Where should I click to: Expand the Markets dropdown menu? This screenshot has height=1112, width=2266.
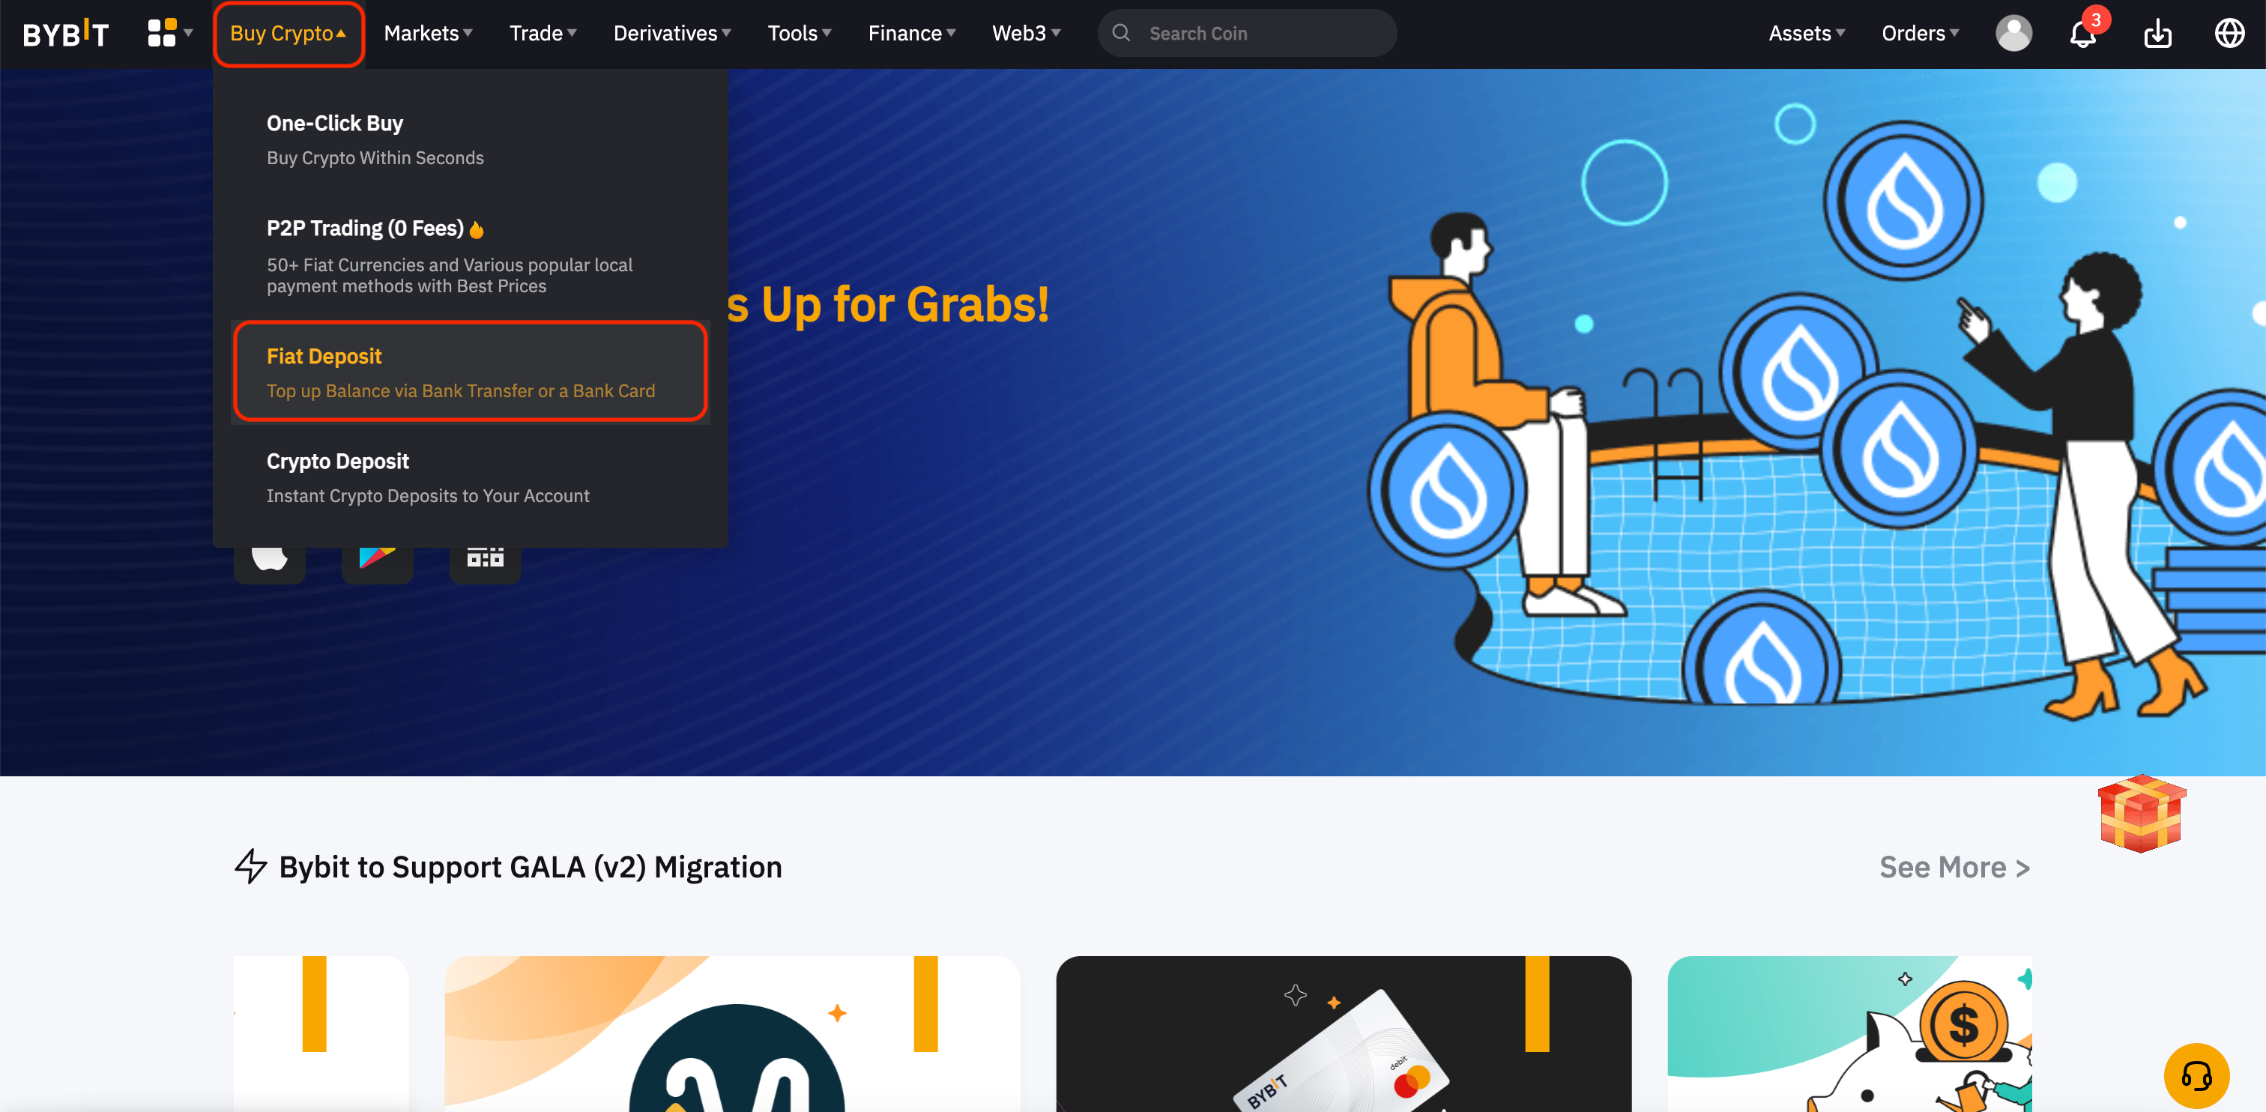(x=428, y=31)
